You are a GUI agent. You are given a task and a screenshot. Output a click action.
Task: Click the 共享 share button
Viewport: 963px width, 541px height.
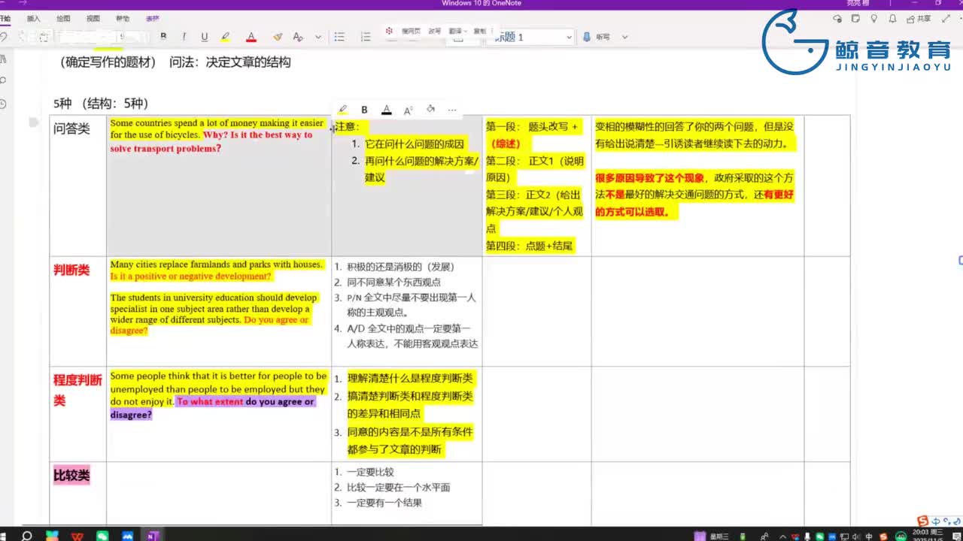point(919,19)
